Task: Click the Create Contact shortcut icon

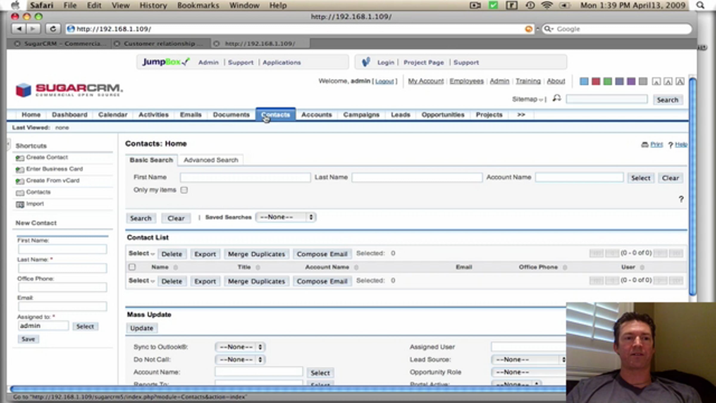Action: tap(20, 158)
